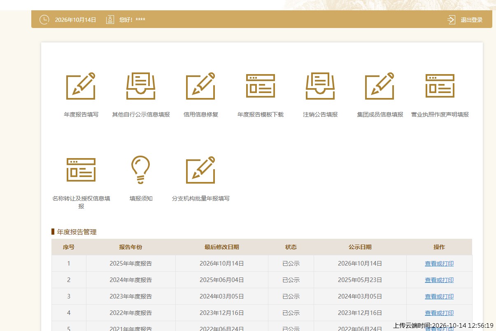Open the 名称转让及授权信息填报 icon

tap(81, 170)
